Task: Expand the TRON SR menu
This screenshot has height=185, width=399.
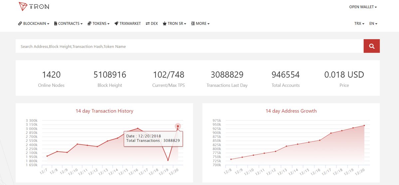Action: coord(175,24)
